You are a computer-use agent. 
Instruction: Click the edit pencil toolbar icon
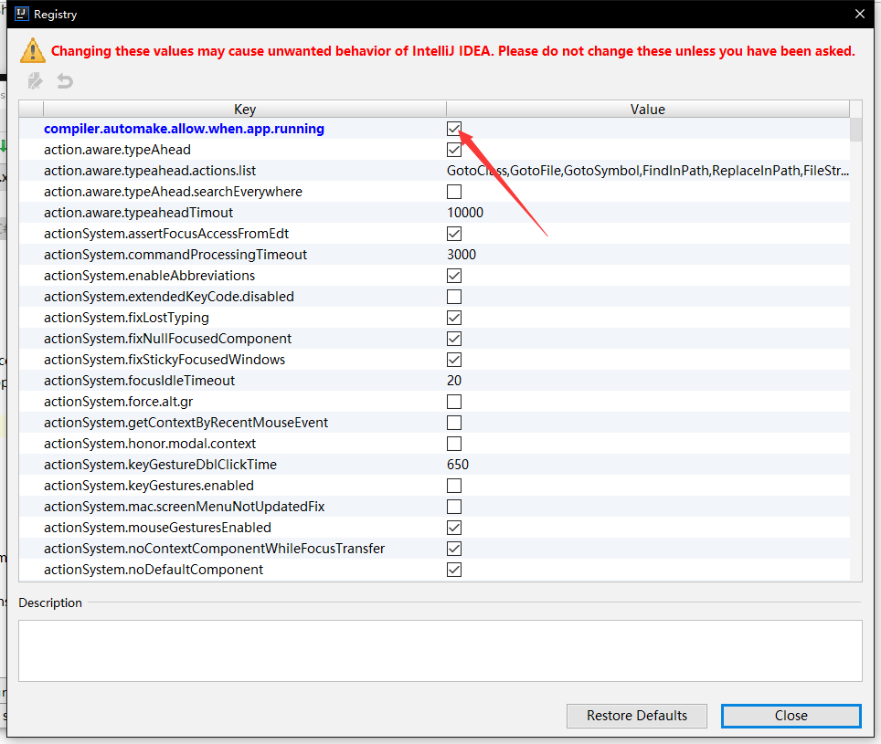pos(36,81)
